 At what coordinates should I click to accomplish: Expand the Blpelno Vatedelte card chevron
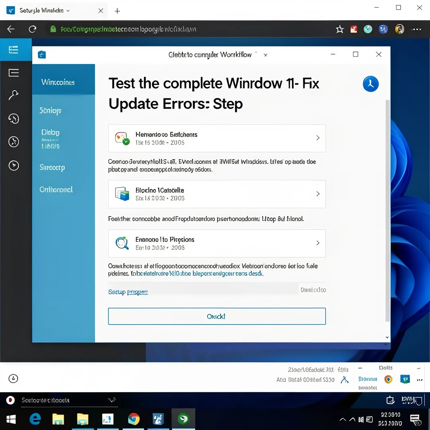click(318, 193)
